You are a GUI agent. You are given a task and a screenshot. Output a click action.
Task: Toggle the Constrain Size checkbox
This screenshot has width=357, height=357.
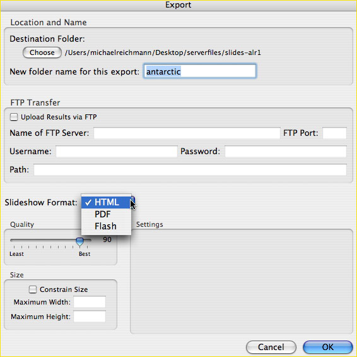click(33, 289)
